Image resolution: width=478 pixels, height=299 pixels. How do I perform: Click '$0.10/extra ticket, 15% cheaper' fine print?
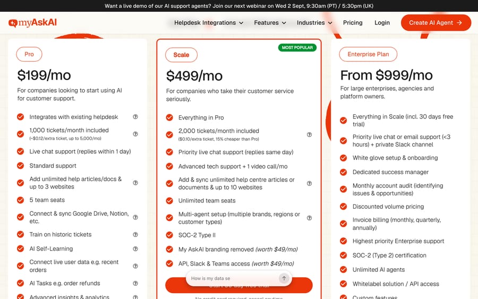point(219,139)
